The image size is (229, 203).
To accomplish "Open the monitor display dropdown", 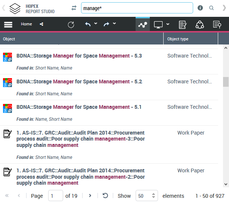I will click(x=161, y=25).
